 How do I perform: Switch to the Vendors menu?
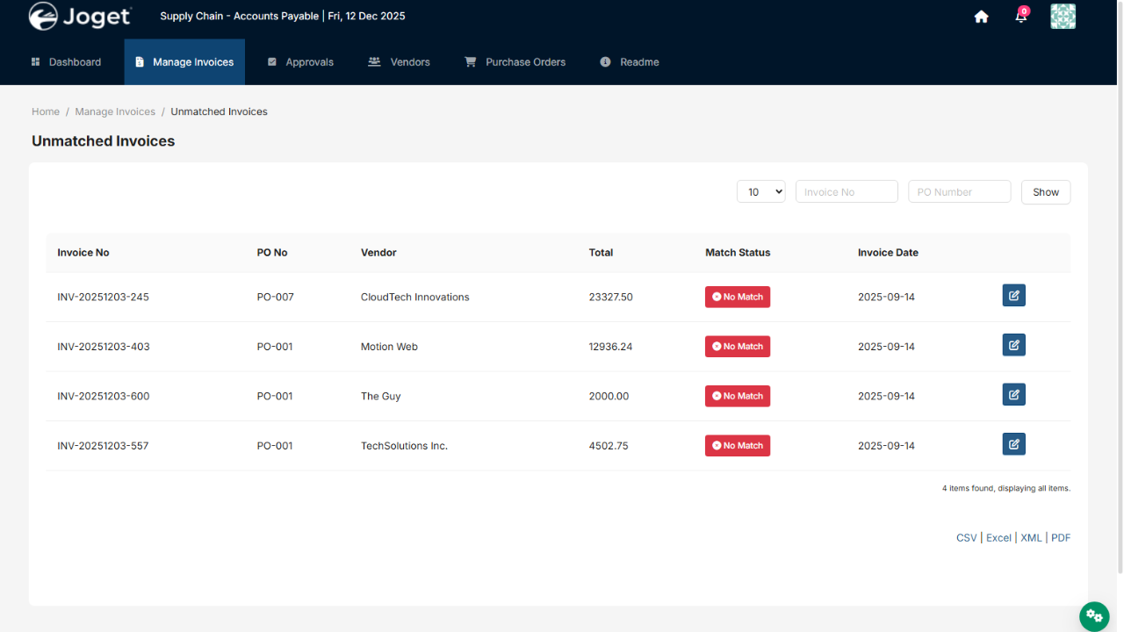coord(400,62)
